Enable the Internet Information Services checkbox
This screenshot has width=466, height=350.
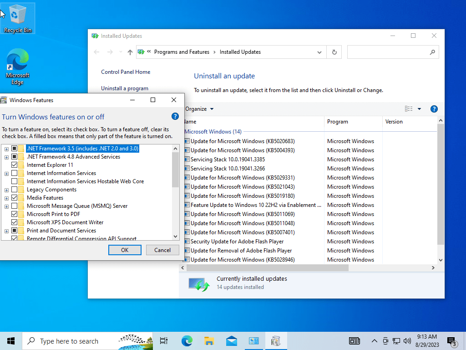click(14, 173)
